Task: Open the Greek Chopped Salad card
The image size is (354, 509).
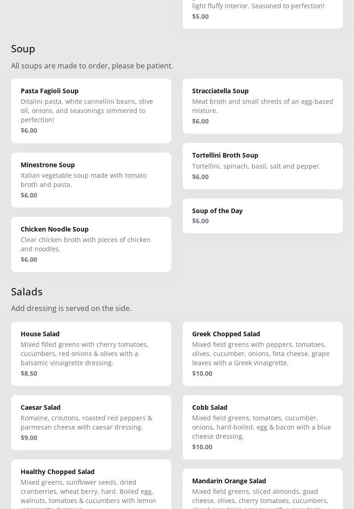Action: [263, 353]
